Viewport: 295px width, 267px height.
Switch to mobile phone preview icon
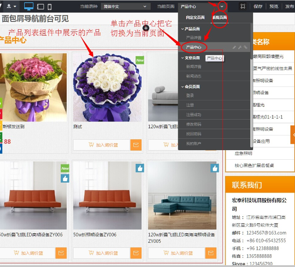50,6
